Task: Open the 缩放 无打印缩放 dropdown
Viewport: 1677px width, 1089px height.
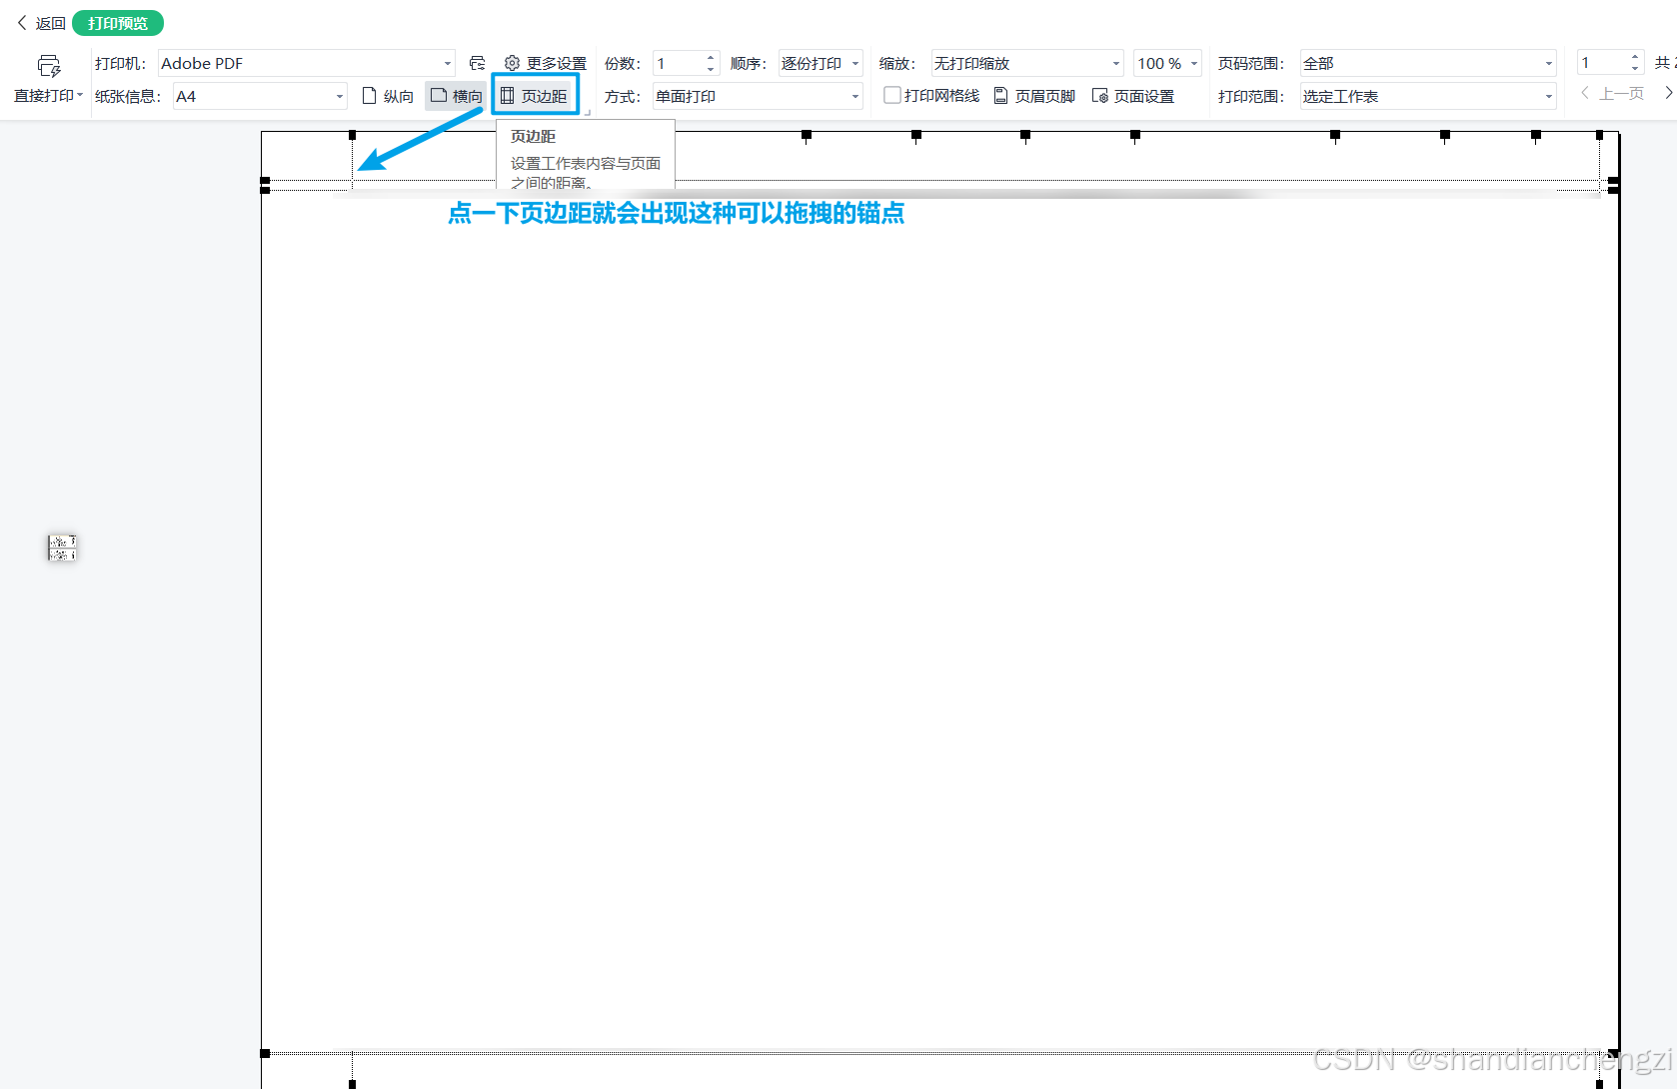Action: (x=1026, y=63)
